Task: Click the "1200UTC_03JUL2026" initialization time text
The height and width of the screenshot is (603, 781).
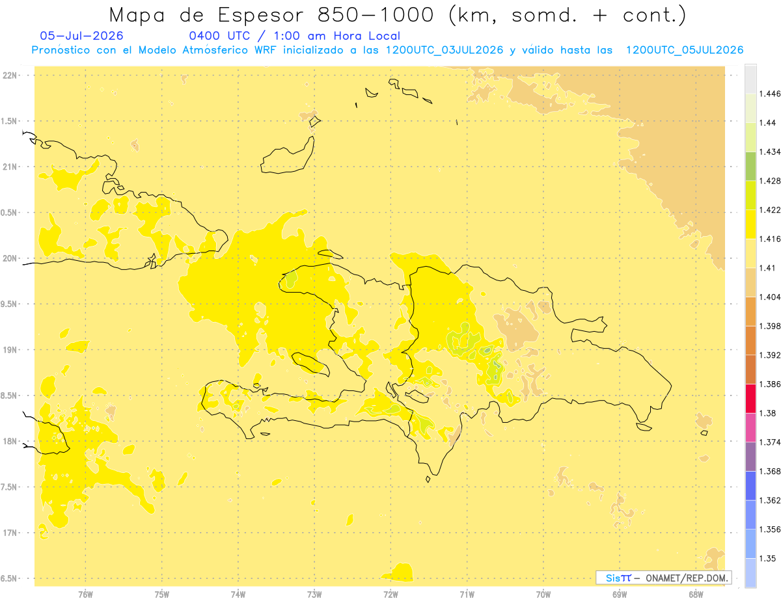Action: 445,50
